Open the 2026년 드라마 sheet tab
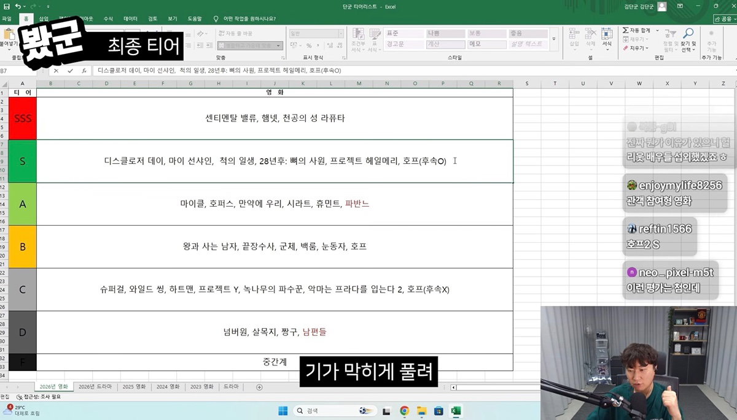Image resolution: width=737 pixels, height=420 pixels. click(95, 387)
